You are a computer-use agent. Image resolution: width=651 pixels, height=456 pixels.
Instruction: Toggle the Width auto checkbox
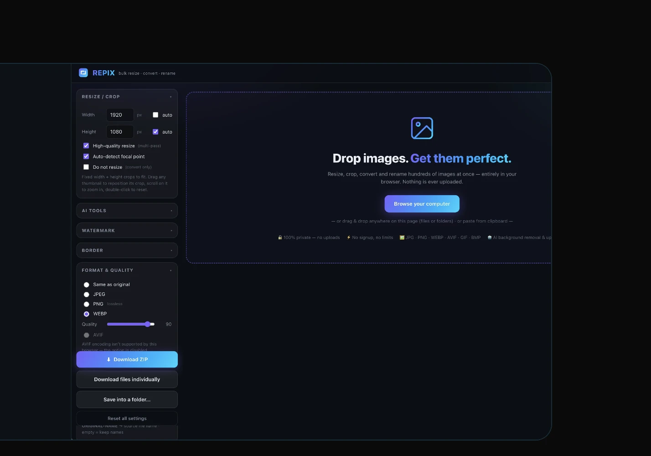click(155, 115)
